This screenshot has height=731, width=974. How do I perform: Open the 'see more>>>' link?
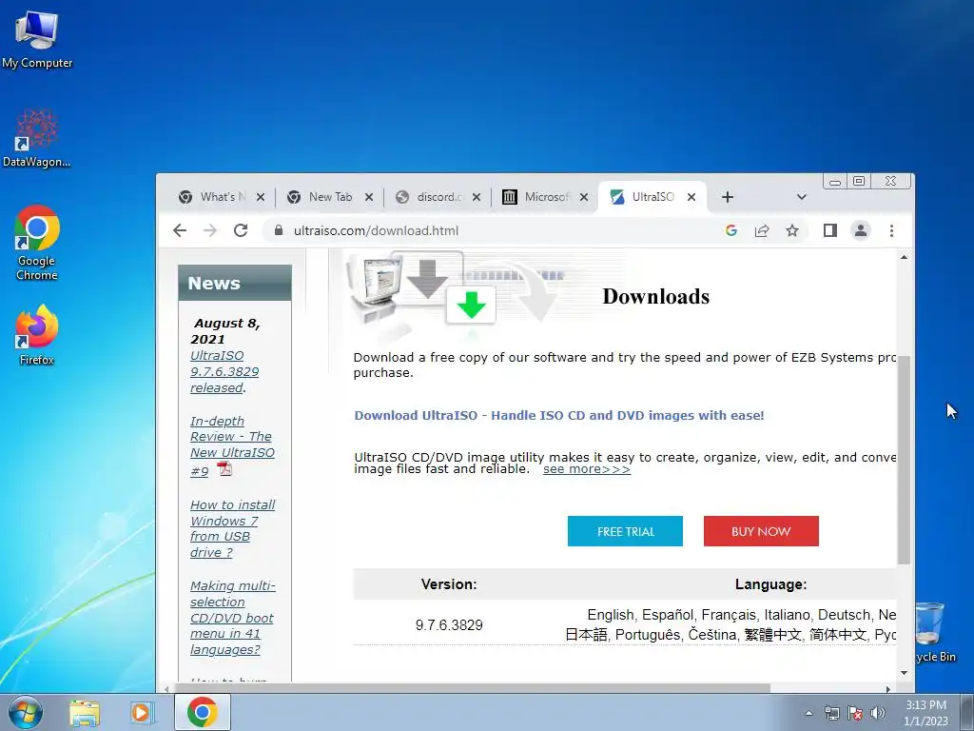pos(586,469)
